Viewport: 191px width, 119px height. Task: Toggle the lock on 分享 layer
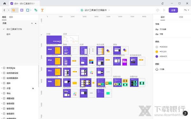33,88
